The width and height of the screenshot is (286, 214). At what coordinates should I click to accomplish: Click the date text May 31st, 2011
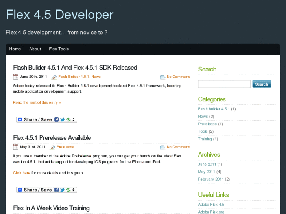pos(33,147)
